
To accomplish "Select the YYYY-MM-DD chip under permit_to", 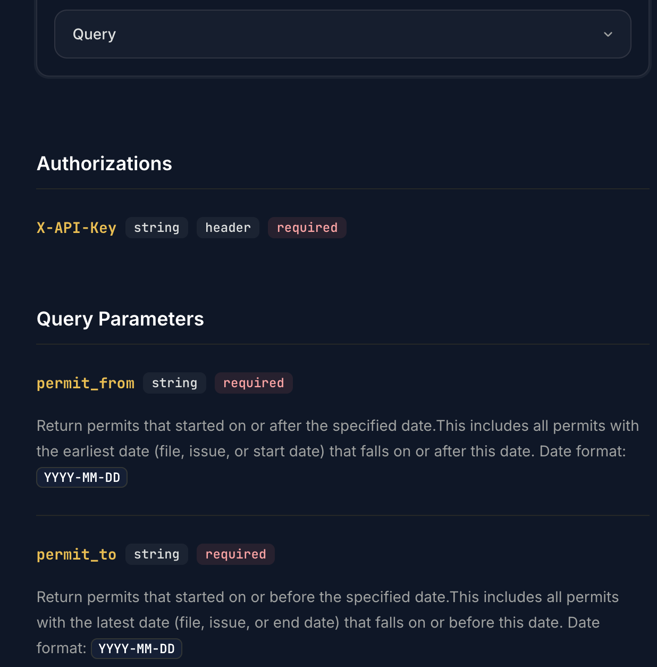I will coord(136,648).
